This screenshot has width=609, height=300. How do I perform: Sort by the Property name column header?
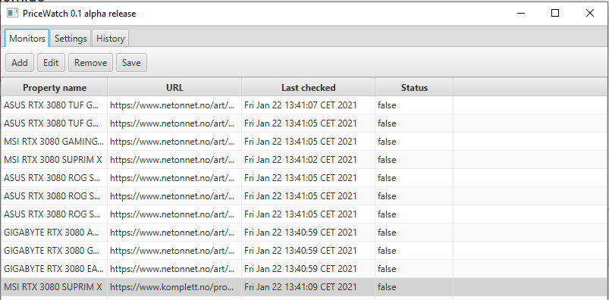pos(55,88)
